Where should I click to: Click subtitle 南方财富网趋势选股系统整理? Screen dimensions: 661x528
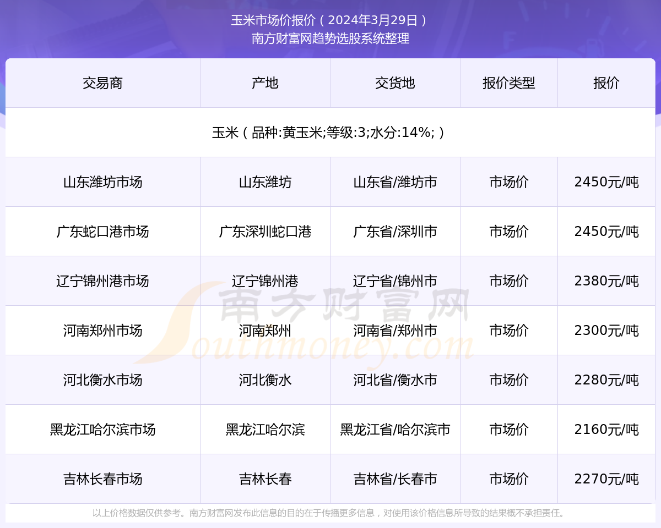[x=330, y=38]
